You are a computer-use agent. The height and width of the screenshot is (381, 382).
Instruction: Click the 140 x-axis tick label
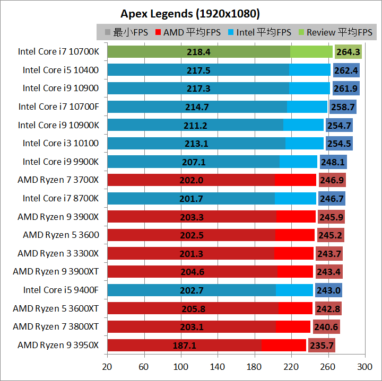pos(218,367)
